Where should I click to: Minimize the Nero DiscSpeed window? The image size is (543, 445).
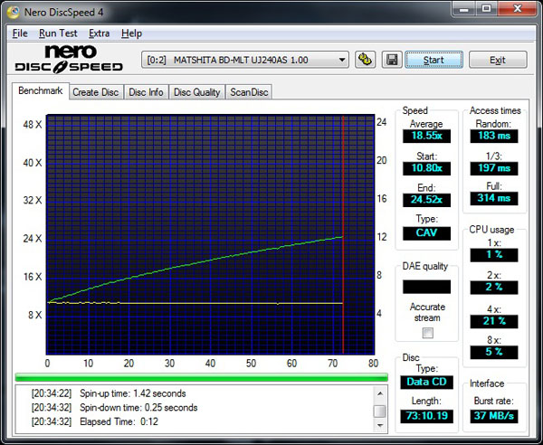(463, 11)
